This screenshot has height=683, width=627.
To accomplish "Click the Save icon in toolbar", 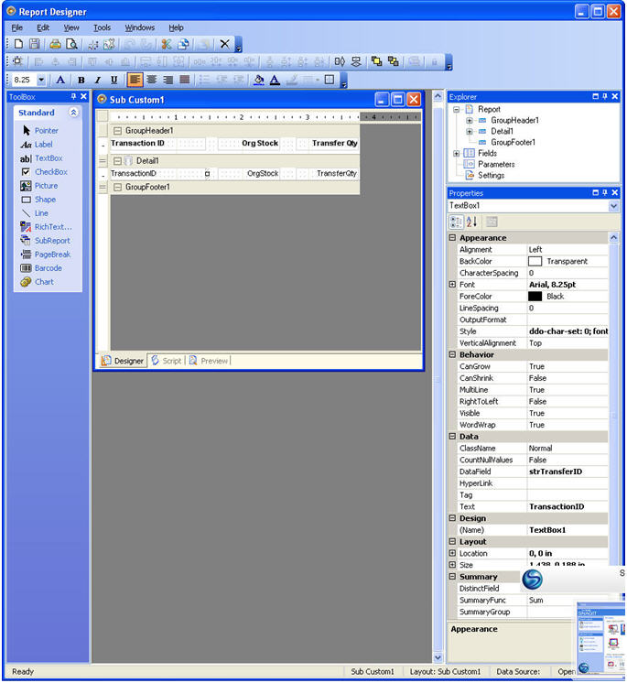I will point(35,44).
